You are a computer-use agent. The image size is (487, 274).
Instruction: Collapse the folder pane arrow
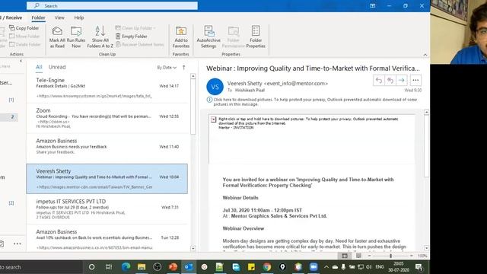point(21,61)
